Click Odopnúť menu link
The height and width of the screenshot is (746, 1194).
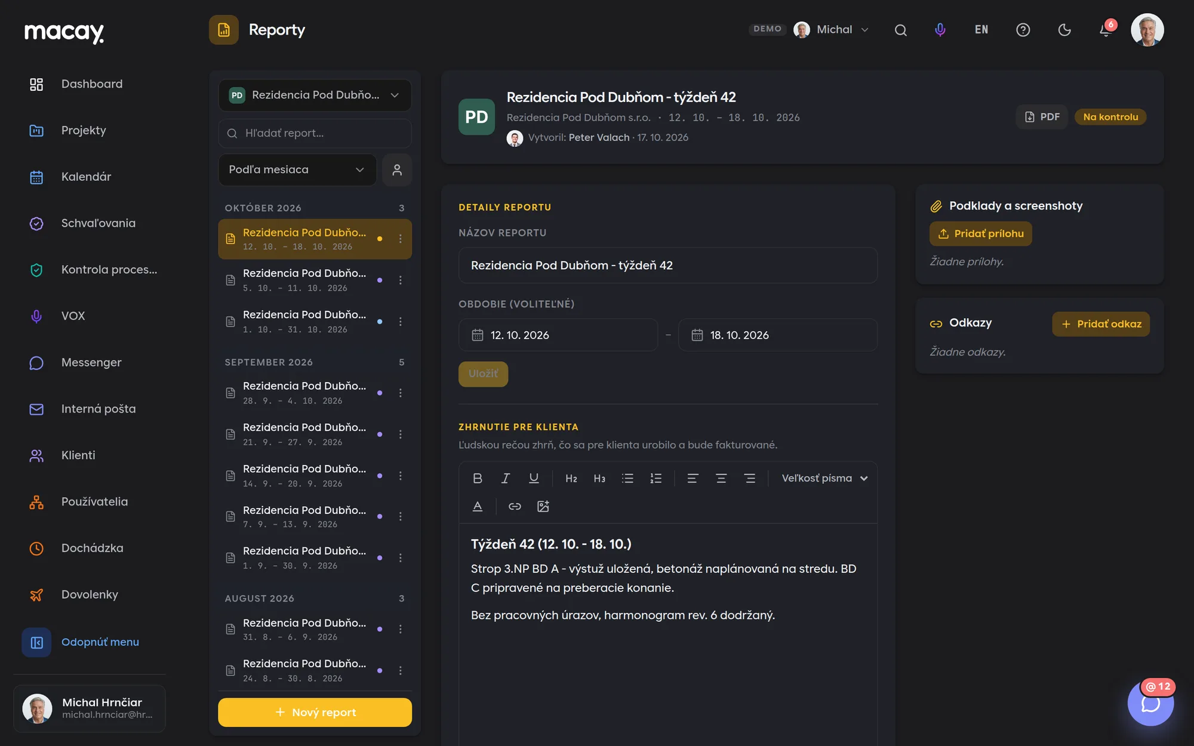click(100, 642)
